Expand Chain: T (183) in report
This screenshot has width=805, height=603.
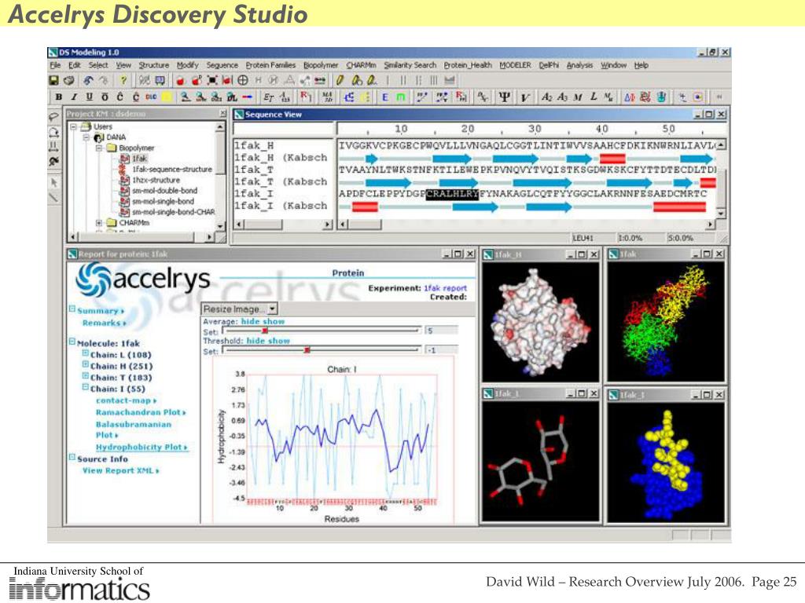click(86, 376)
